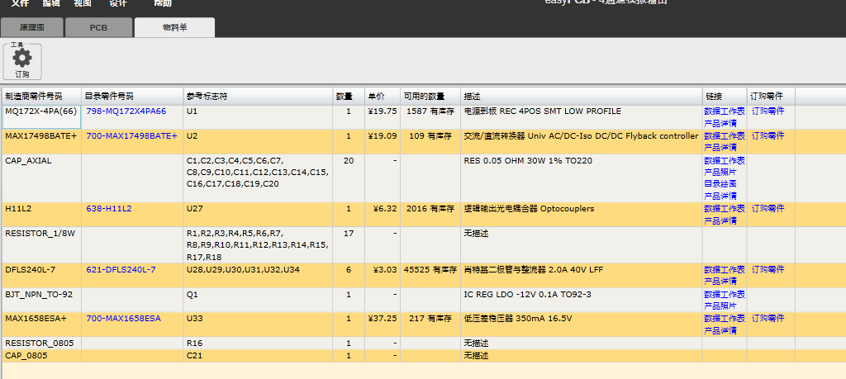Image resolution: width=846 pixels, height=379 pixels.
Task: Open 产品详情 link for MQ172X-4PA(66)
Action: (x=720, y=124)
